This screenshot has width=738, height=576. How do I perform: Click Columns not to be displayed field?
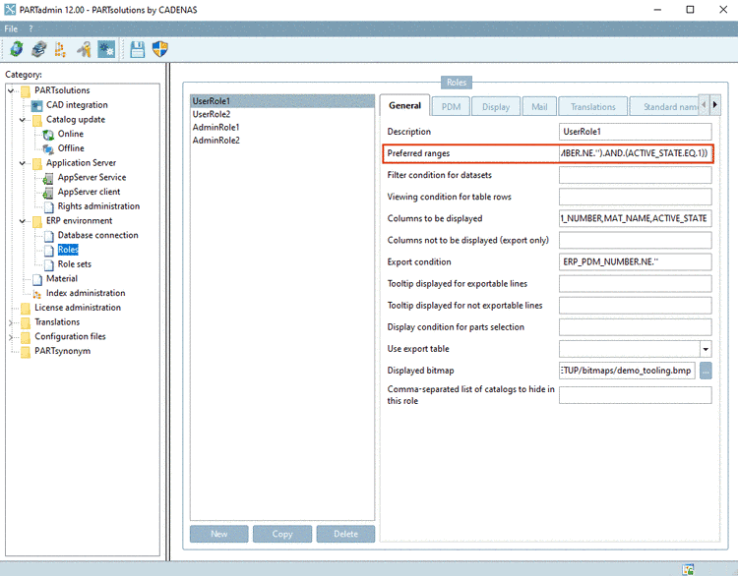click(636, 240)
